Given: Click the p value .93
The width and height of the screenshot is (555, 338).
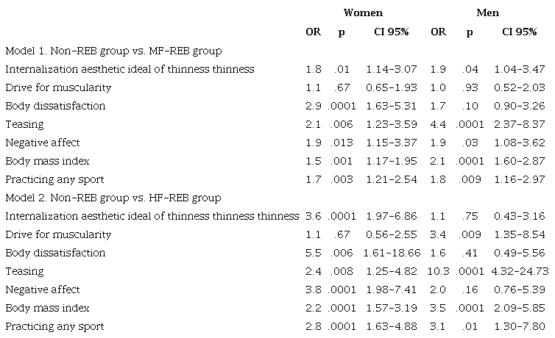Looking at the screenshot, I should pos(470,87).
